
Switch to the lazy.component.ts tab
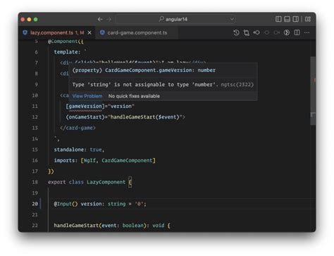(x=57, y=32)
